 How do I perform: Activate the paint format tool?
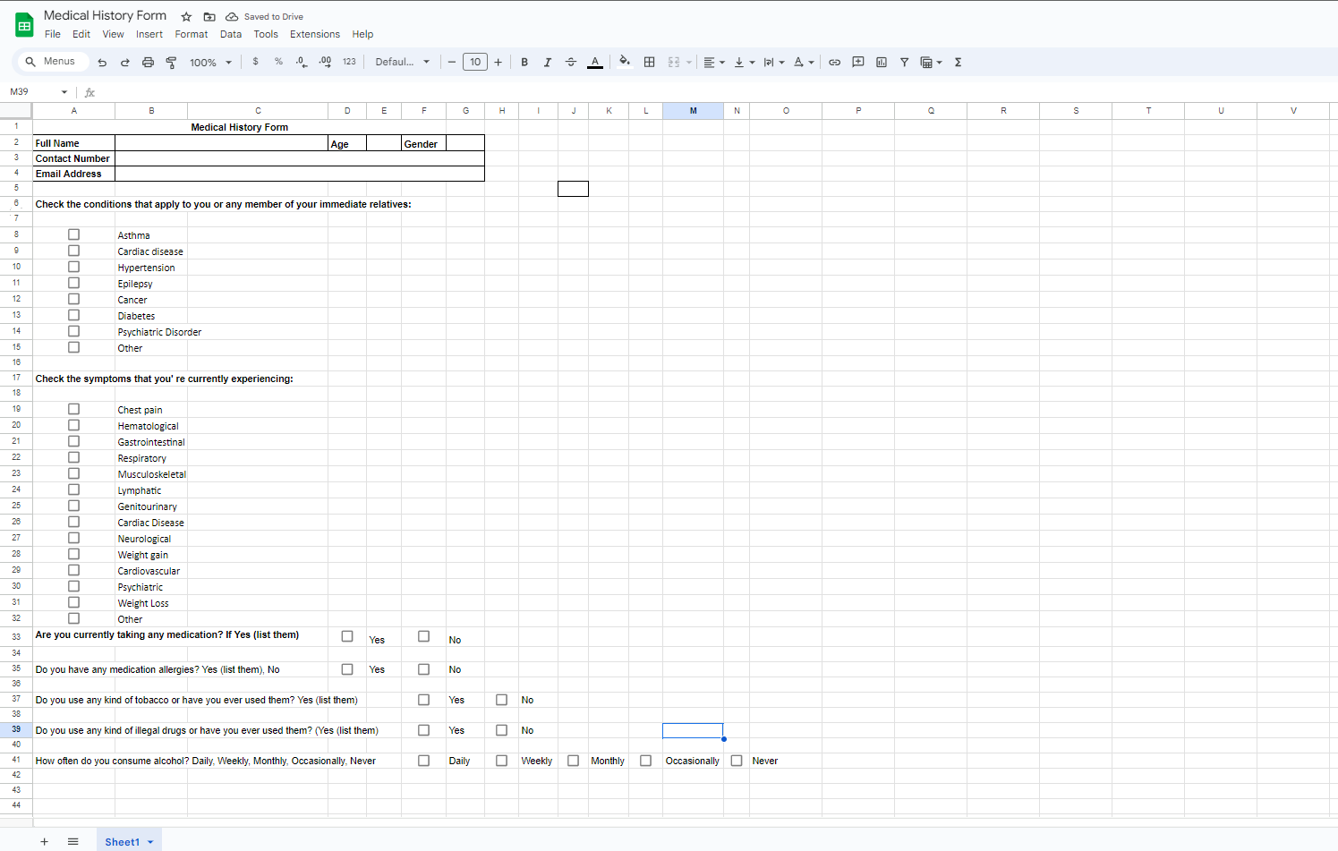click(171, 62)
